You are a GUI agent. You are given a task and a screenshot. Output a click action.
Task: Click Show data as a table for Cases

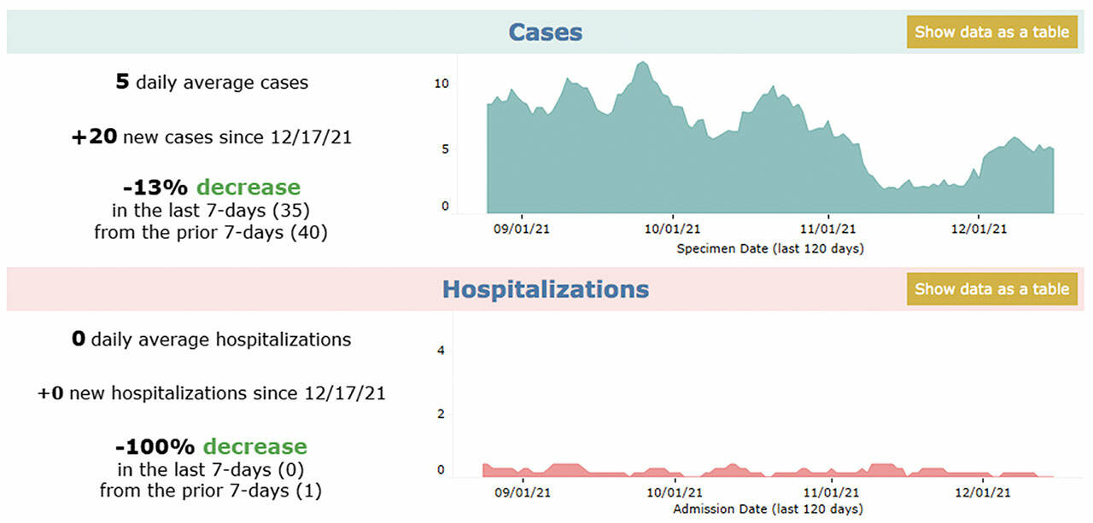click(991, 32)
